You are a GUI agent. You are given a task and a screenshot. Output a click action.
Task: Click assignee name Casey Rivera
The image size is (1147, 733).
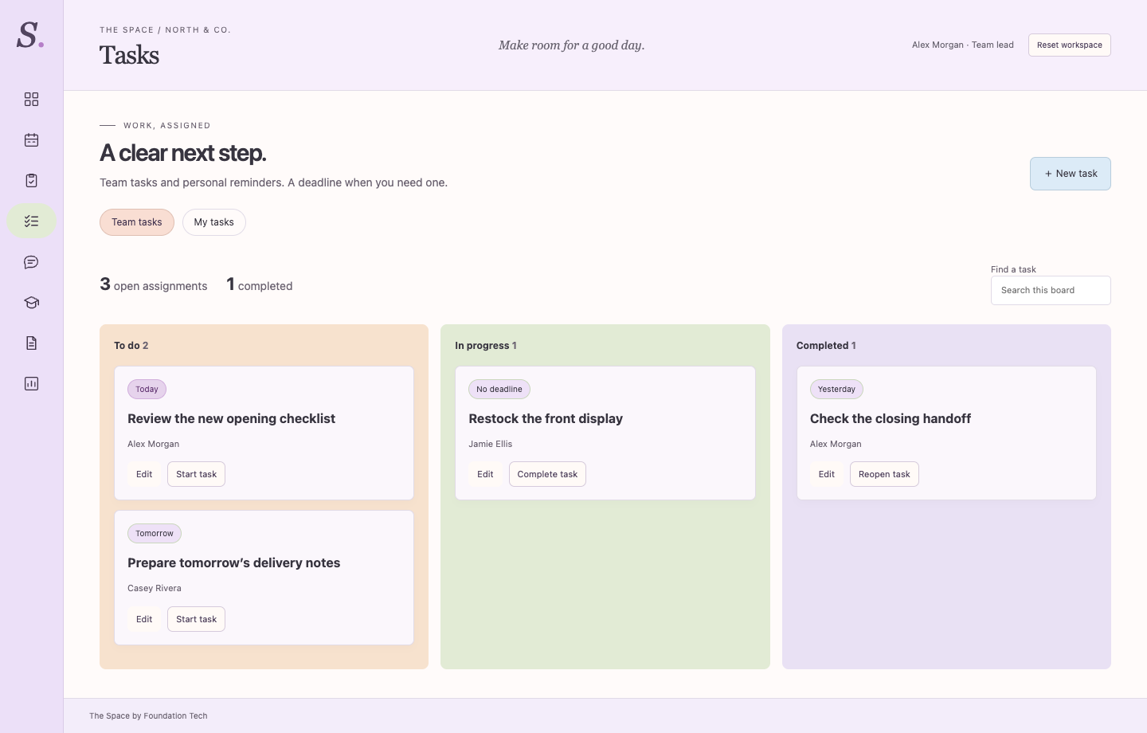point(155,588)
